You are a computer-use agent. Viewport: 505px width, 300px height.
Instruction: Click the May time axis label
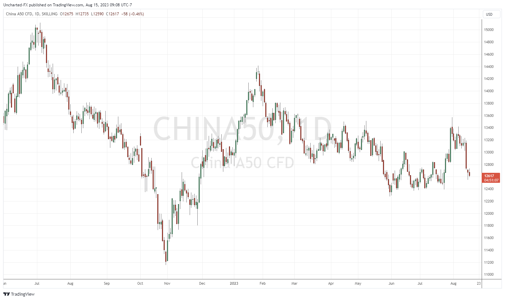coord(358,284)
